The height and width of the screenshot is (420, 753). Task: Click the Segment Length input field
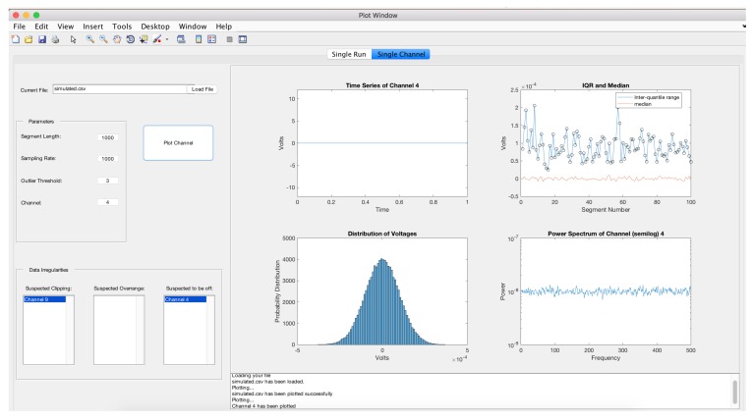[107, 137]
